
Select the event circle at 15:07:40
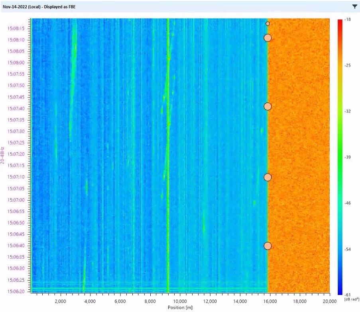point(268,107)
